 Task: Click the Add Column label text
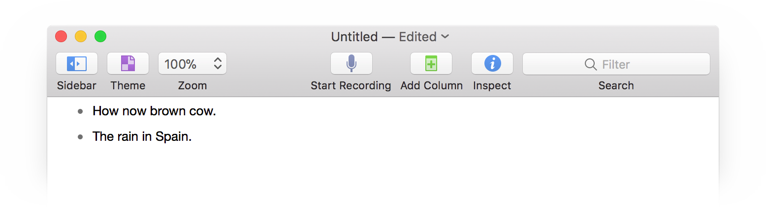coord(431,86)
